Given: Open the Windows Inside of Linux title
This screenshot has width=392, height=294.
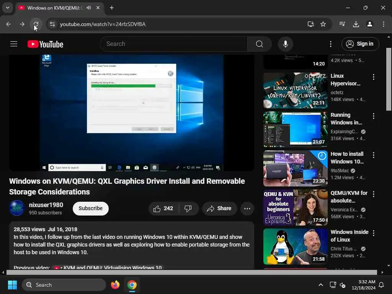Looking at the screenshot, I should (350, 236).
